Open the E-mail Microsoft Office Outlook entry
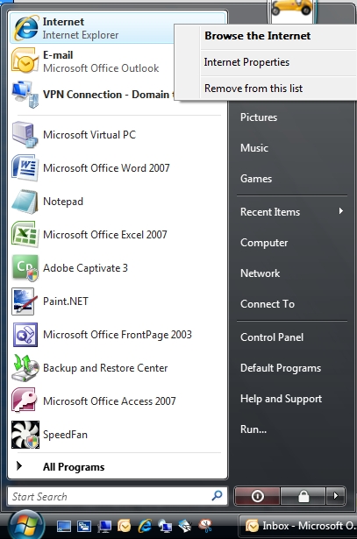Image resolution: width=357 pixels, height=539 pixels. tap(92, 61)
